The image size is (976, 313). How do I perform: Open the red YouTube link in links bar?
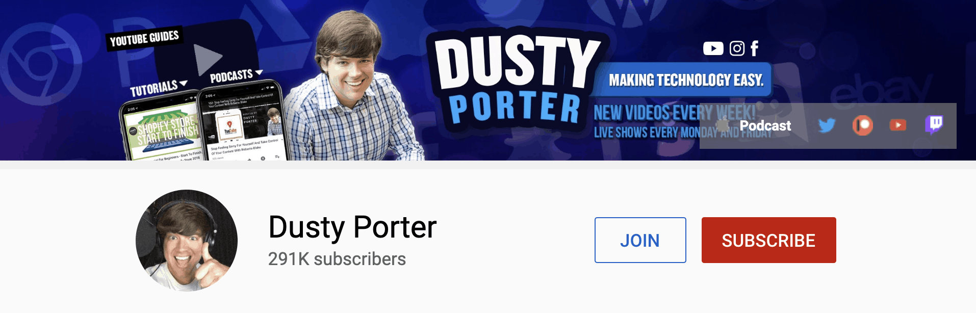898,125
